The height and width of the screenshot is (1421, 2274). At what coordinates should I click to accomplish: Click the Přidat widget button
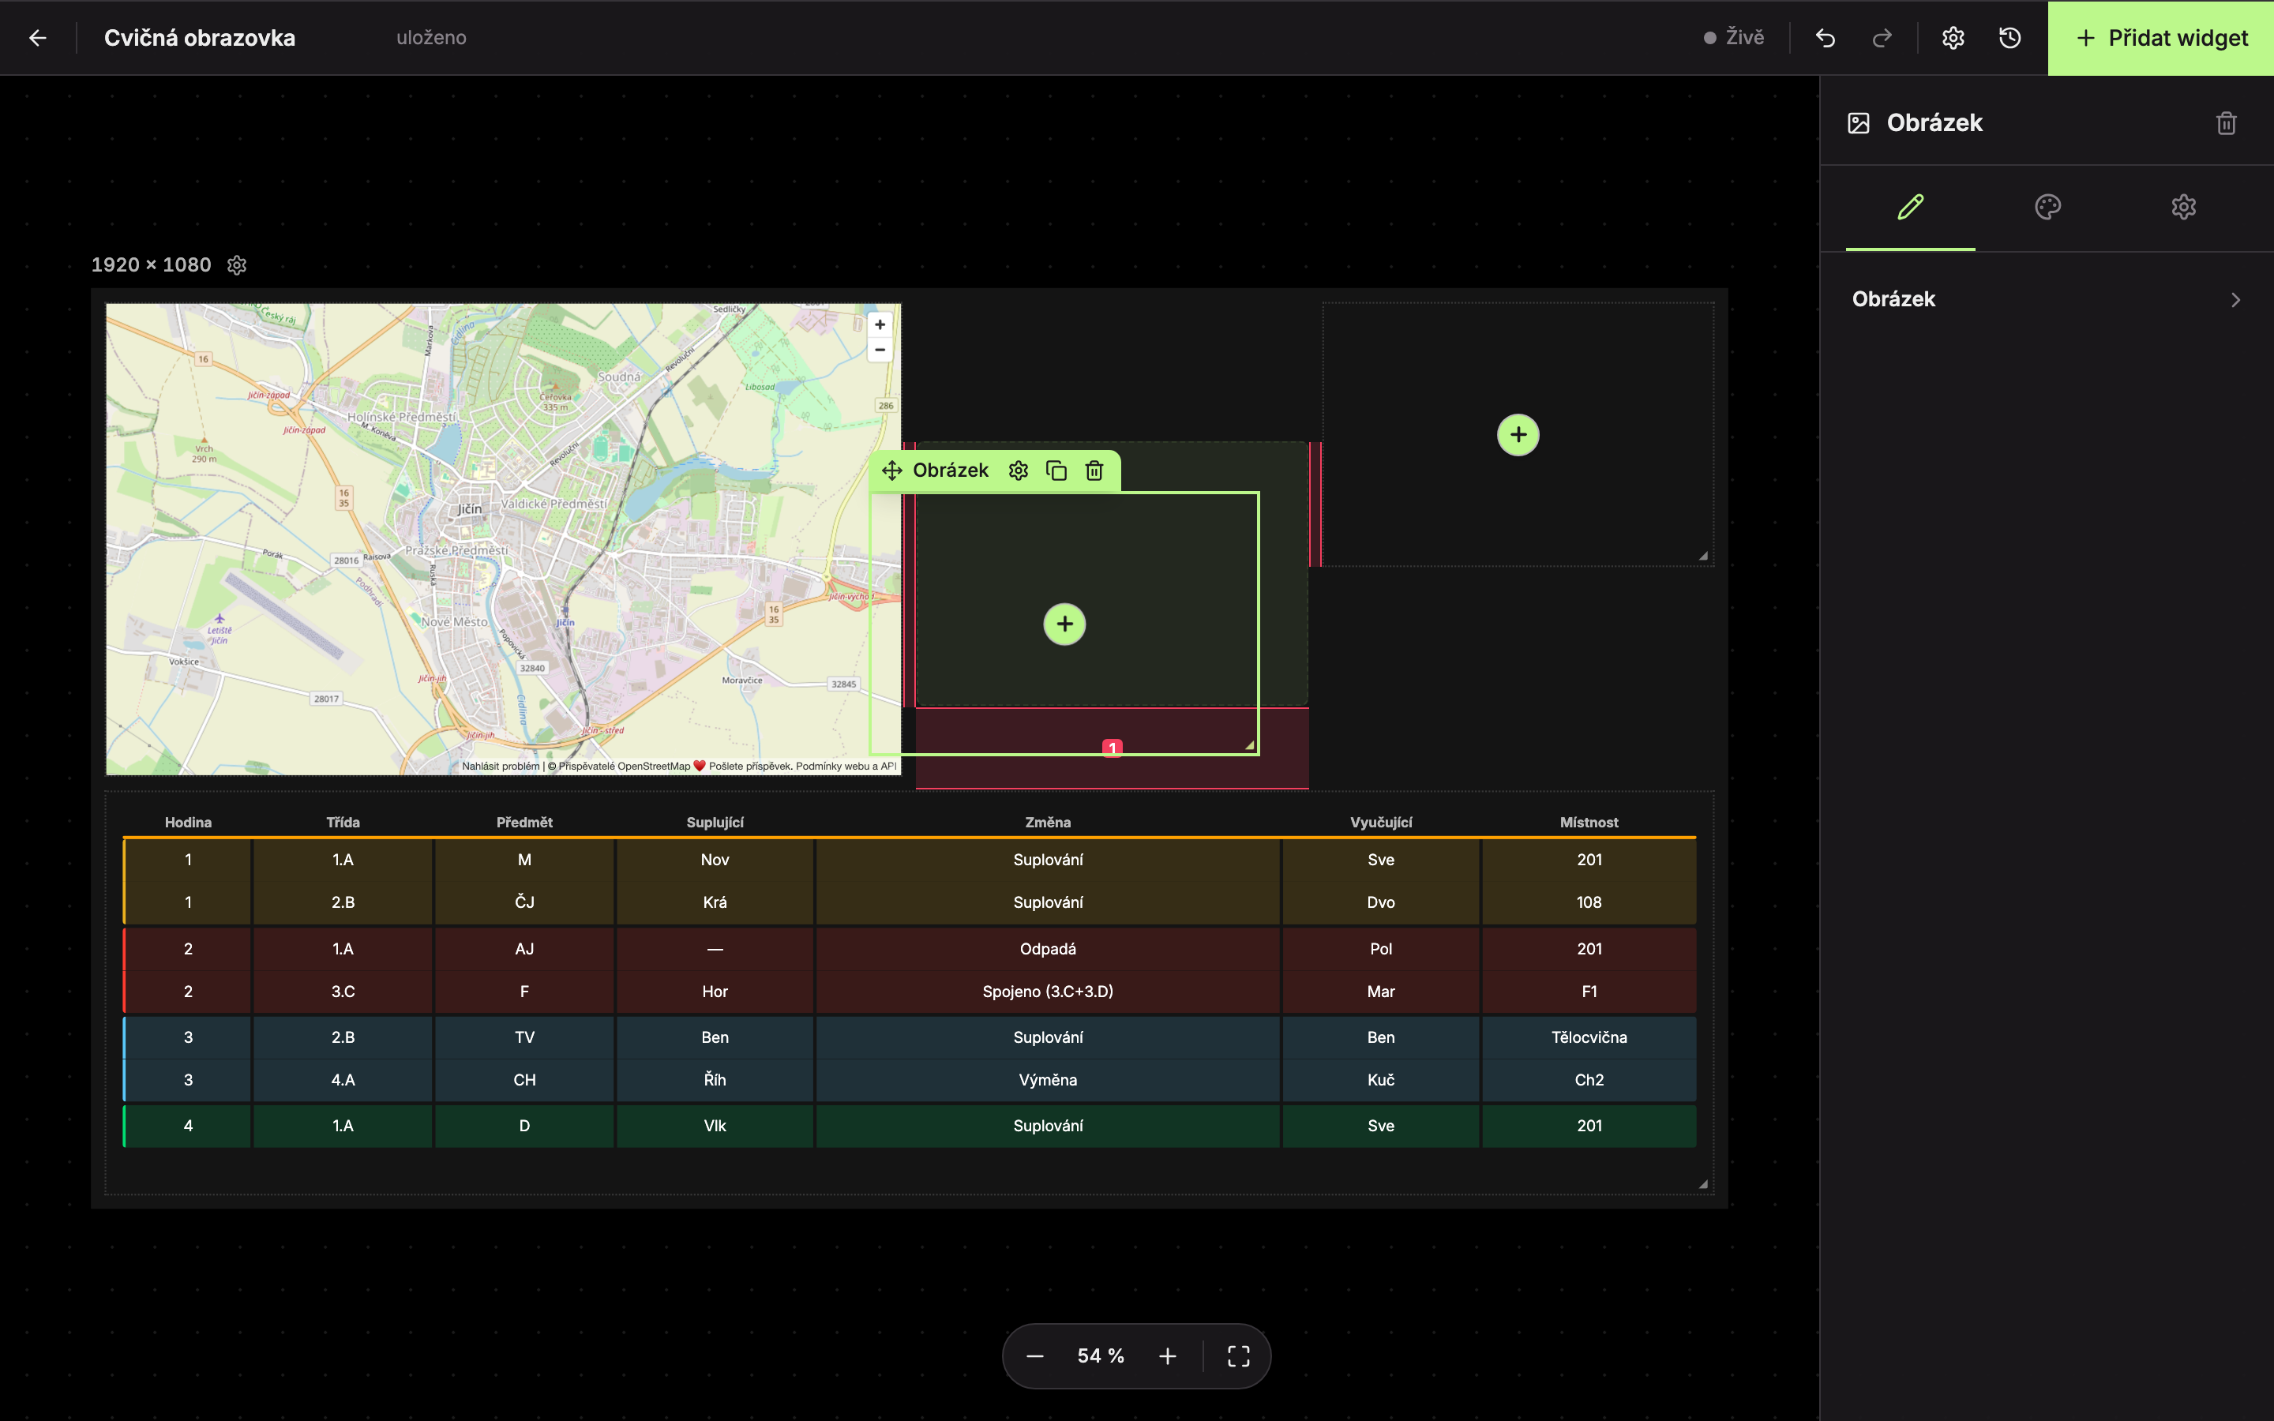click(2161, 38)
